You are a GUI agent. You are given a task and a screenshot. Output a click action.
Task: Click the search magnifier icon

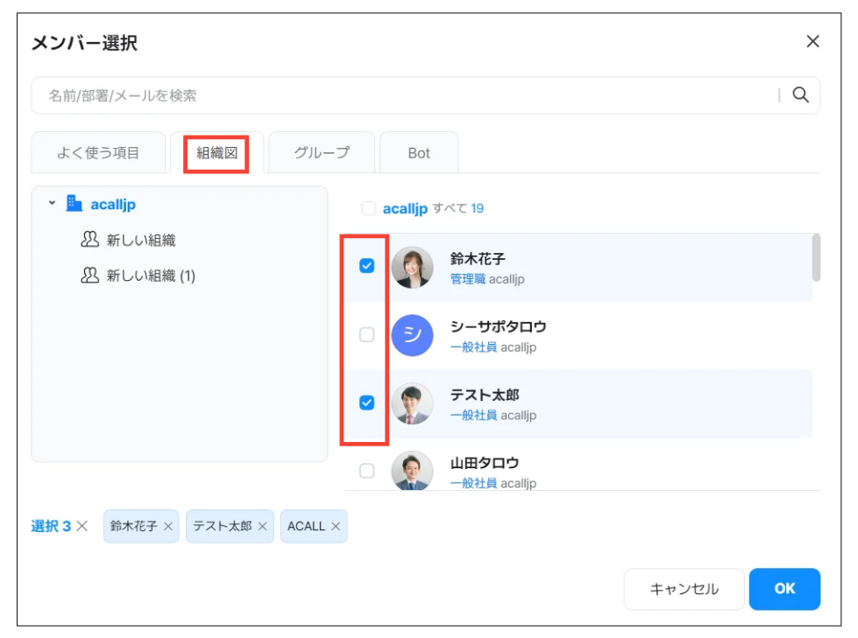point(799,95)
